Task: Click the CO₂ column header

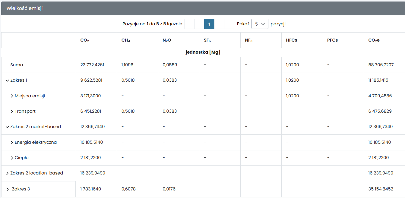Action: click(84, 40)
